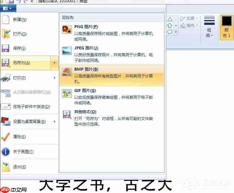Select the 属性(E) menu entry
This screenshot has width=234, height=193.
(29, 137)
